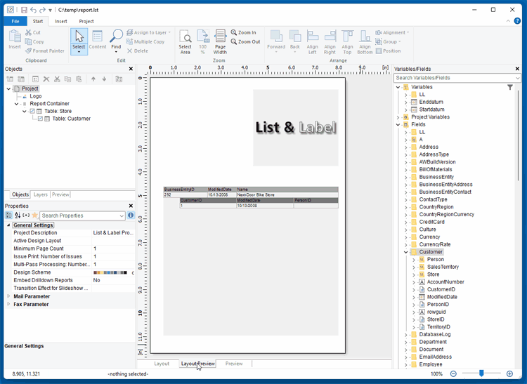Screen dimensions: 527x384
Task: Click the move up arrow in Objects toolbar
Action: 93,79
